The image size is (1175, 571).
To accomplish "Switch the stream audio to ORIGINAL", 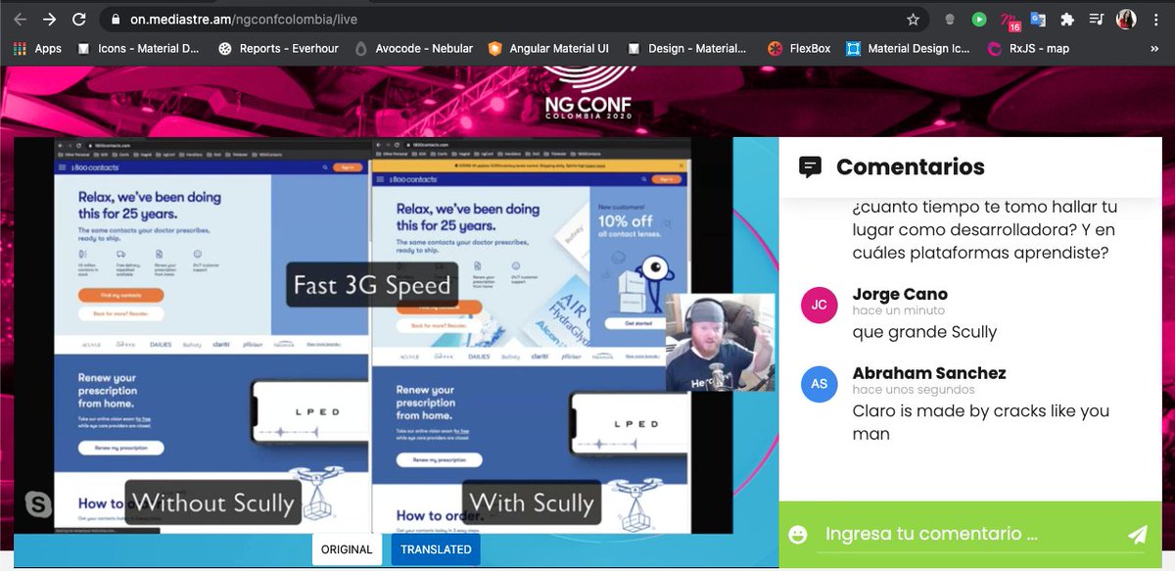I will pyautogui.click(x=347, y=549).
